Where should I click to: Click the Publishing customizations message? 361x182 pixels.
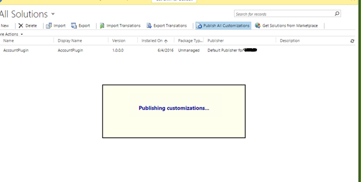[174, 108]
